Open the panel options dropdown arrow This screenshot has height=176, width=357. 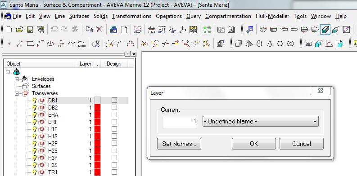[x=127, y=54]
